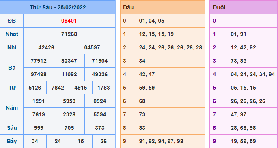Image resolution: width=278 pixels, height=148 pixels.
Task: Click the third prize number 97498
Action: [x=39, y=74]
